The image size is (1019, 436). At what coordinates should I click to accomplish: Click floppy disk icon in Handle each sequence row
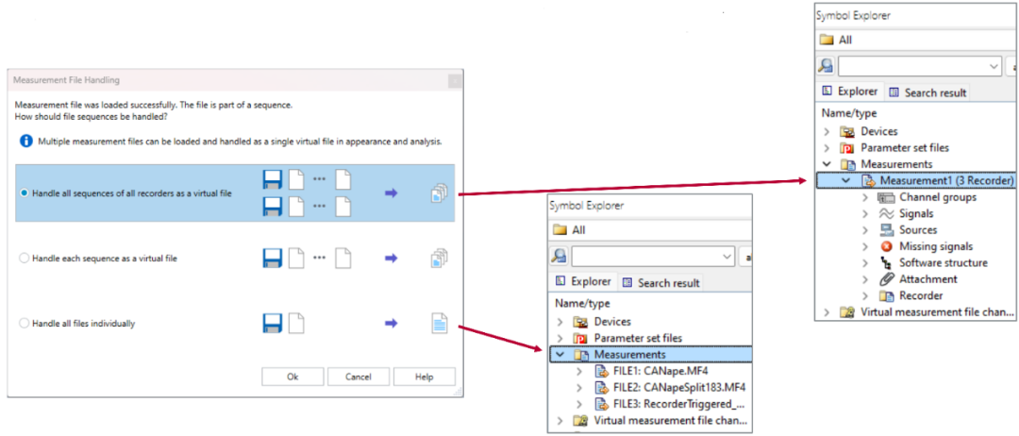tap(272, 258)
